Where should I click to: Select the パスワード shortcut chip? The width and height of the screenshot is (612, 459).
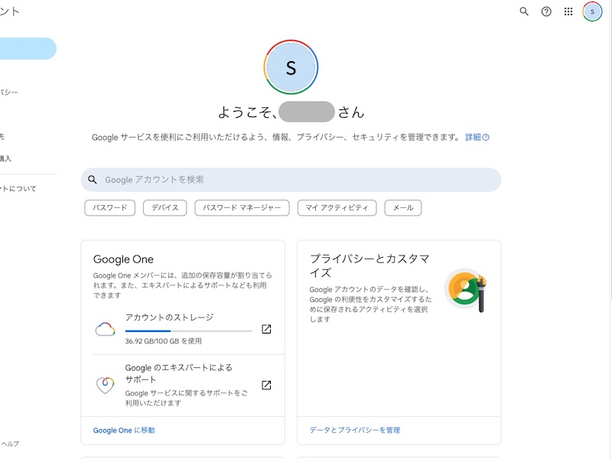[110, 207]
